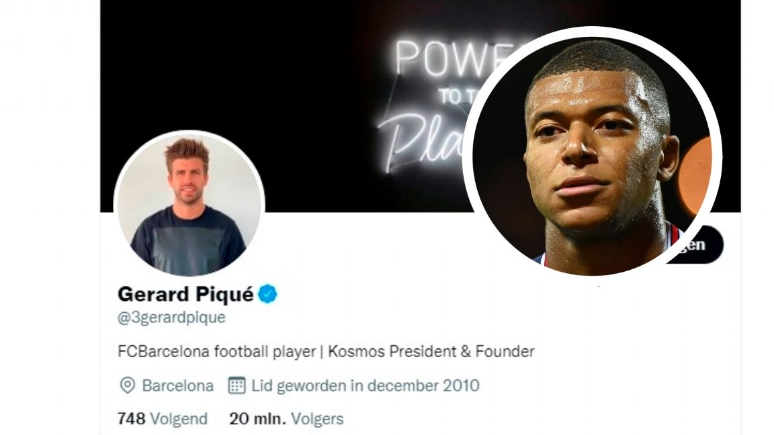This screenshot has width=774, height=435.
Task: Click 'FCBarcelona football player' in bio
Action: pos(217,351)
